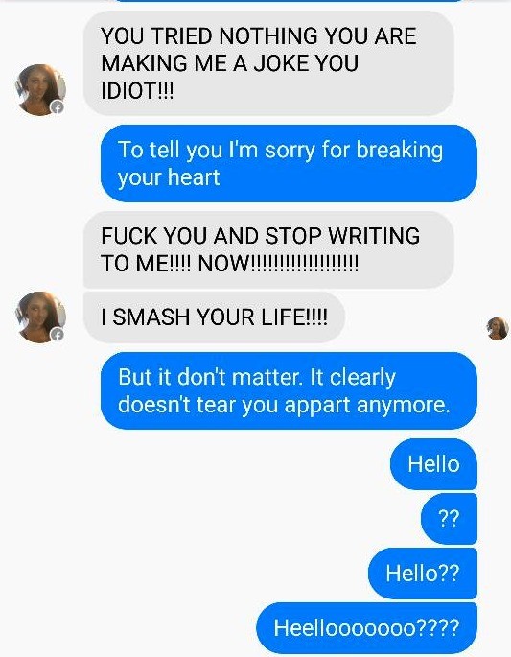The width and height of the screenshot is (511, 657).
Task: Tap the sender avatar beside the IDIOT message
Action: coord(40,89)
